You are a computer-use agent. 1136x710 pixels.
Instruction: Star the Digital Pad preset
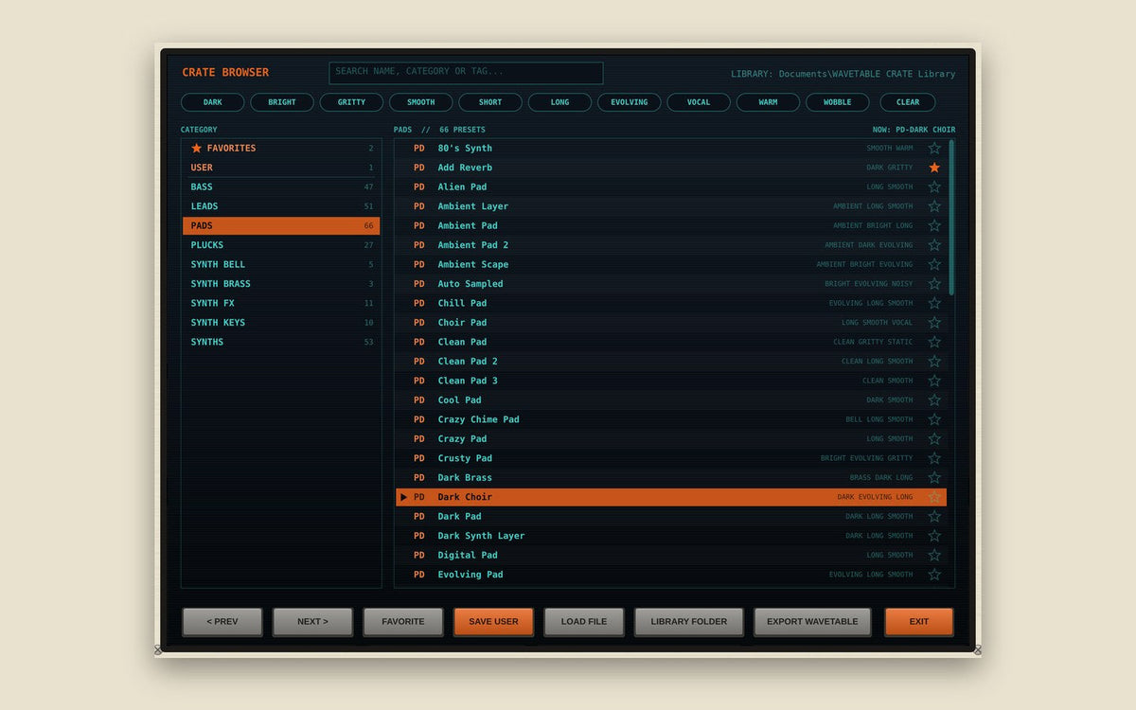(x=934, y=556)
